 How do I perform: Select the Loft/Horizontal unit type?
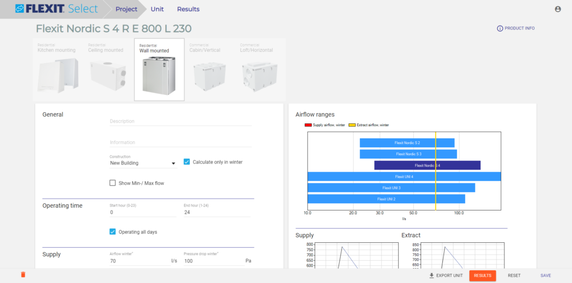tap(260, 69)
